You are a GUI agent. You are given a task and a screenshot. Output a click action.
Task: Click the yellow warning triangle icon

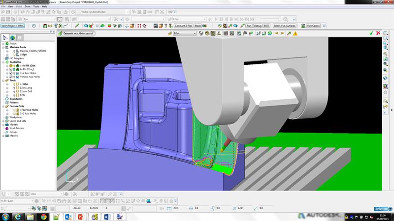tap(295, 33)
